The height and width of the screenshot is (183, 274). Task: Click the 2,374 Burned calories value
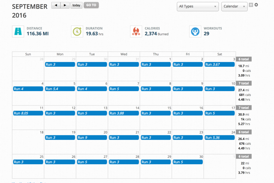pyautogui.click(x=157, y=33)
